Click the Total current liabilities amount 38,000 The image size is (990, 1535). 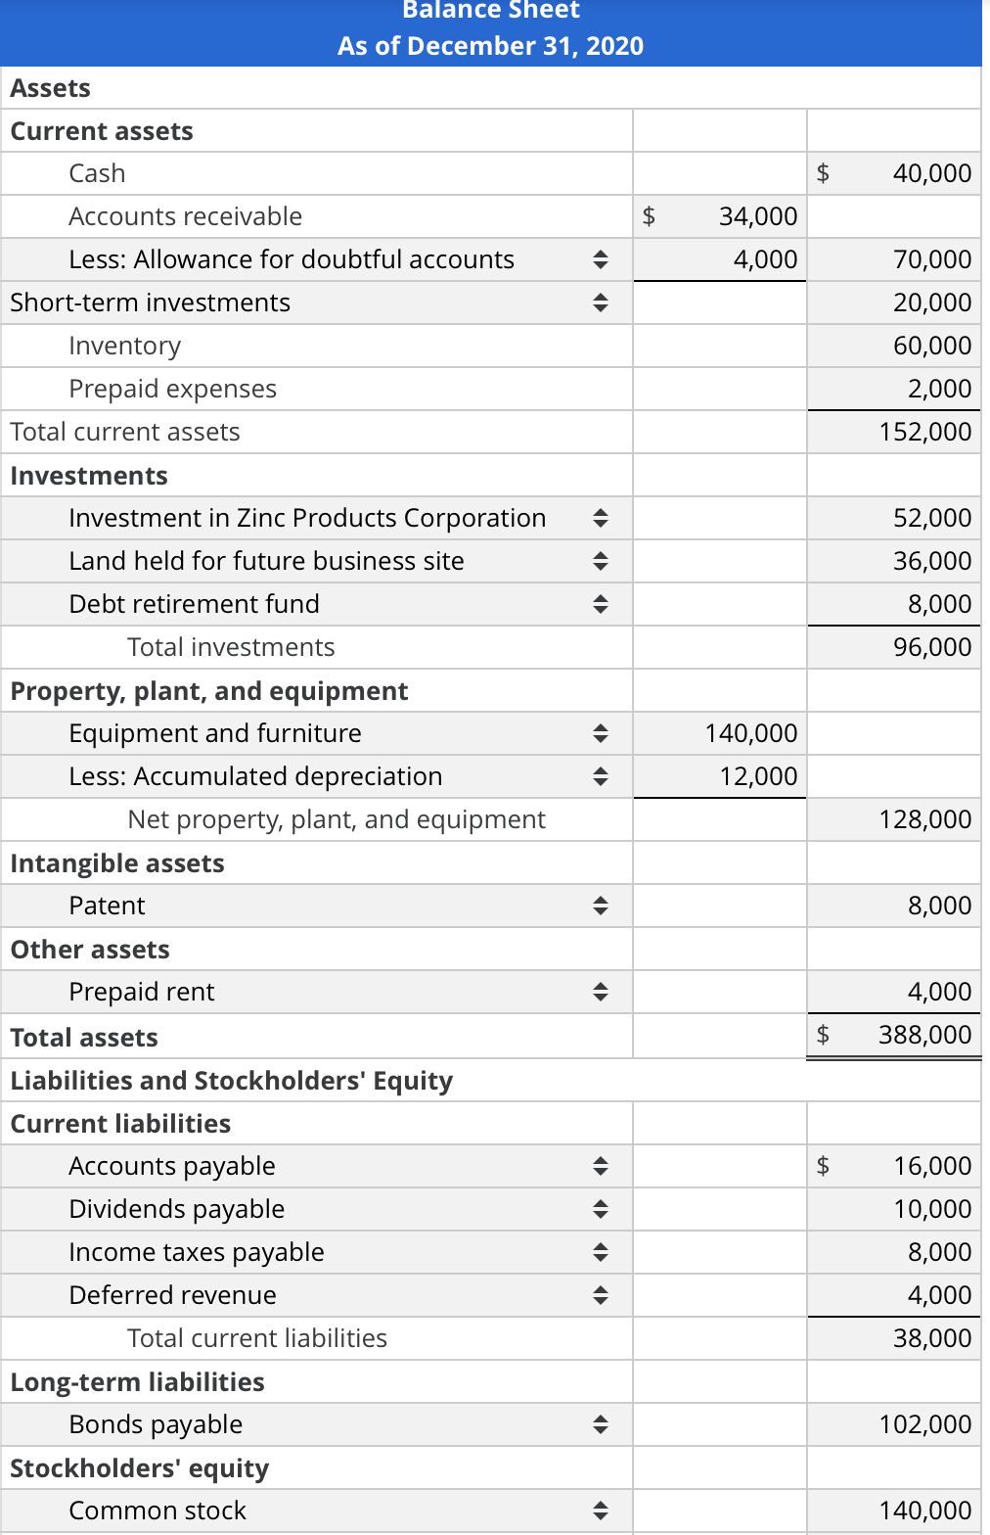892,1337
